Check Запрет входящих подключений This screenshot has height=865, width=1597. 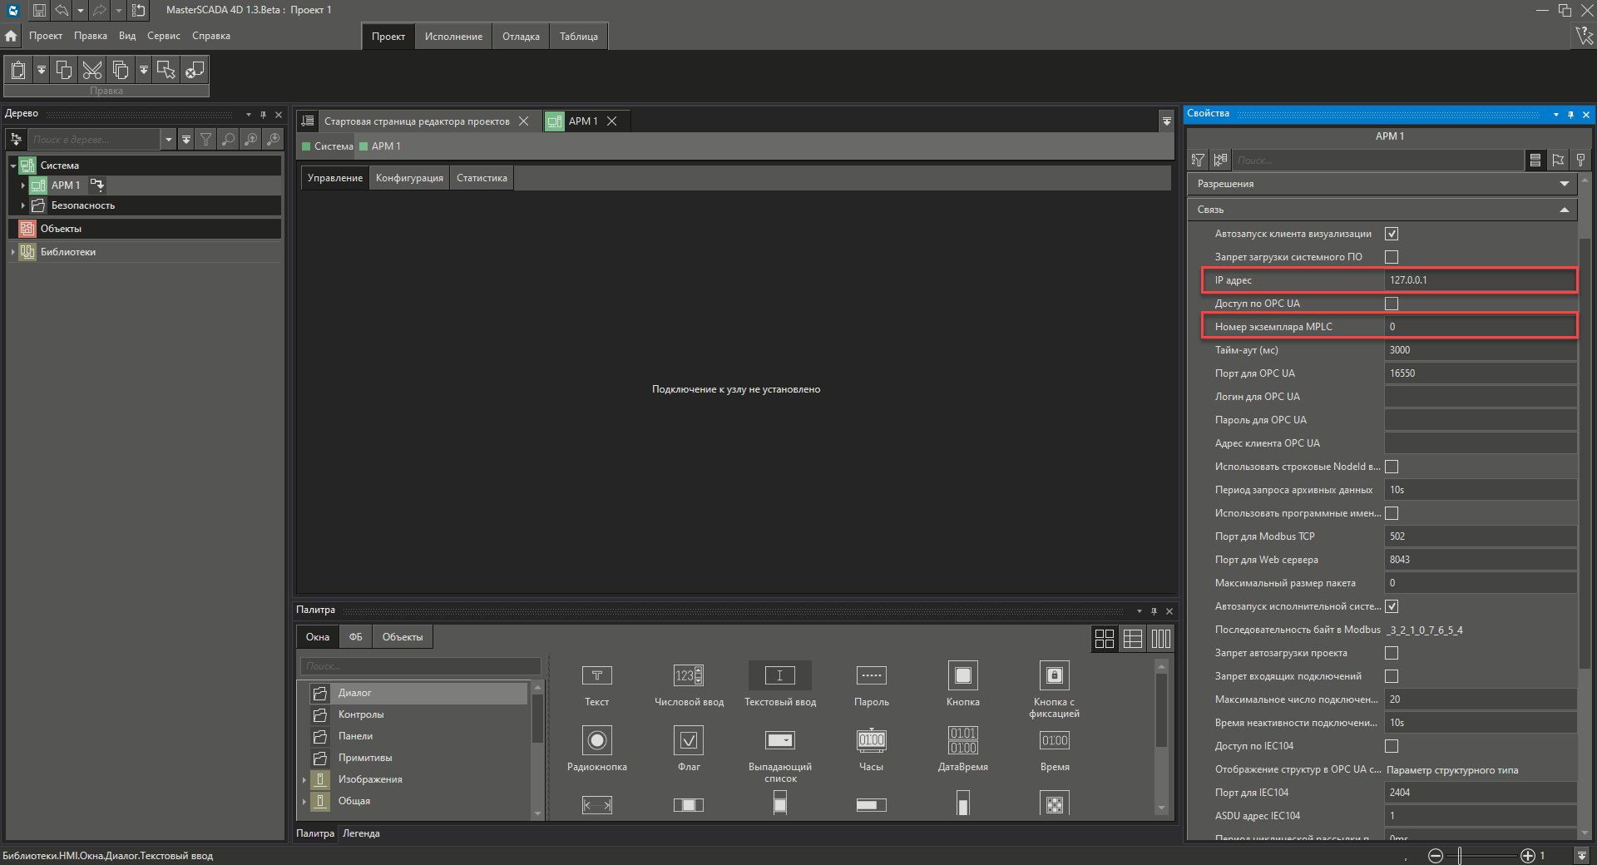pyautogui.click(x=1392, y=676)
